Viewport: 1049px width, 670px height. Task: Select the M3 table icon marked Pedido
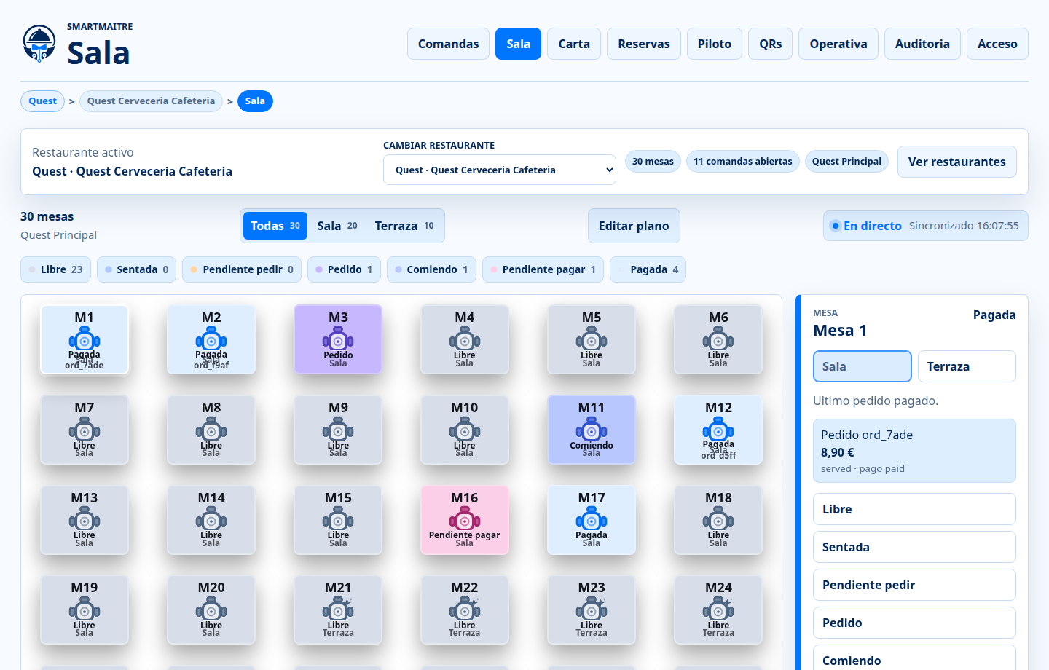coord(338,339)
